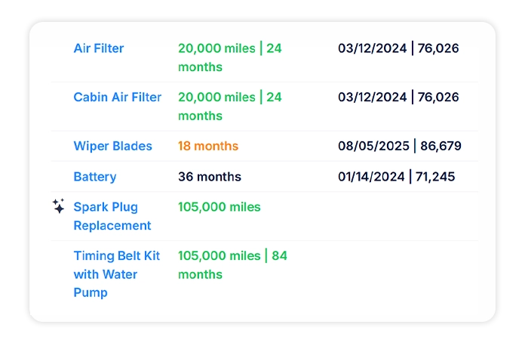Open the Battery service link
Image resolution: width=528 pixels, height=340 pixels.
[x=95, y=177]
